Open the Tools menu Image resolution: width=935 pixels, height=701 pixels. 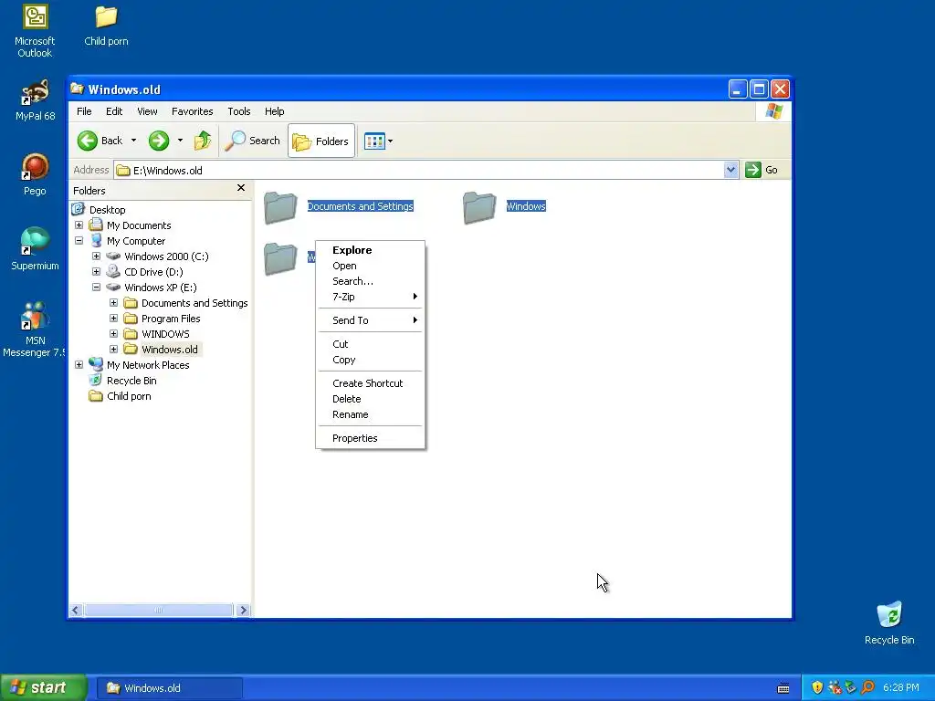click(x=238, y=111)
